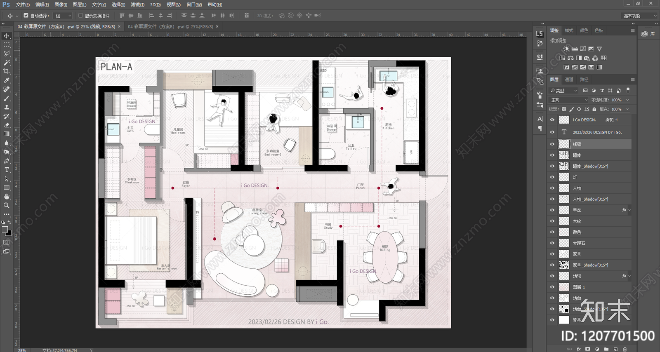Switch to the 通道 tab

click(x=569, y=80)
